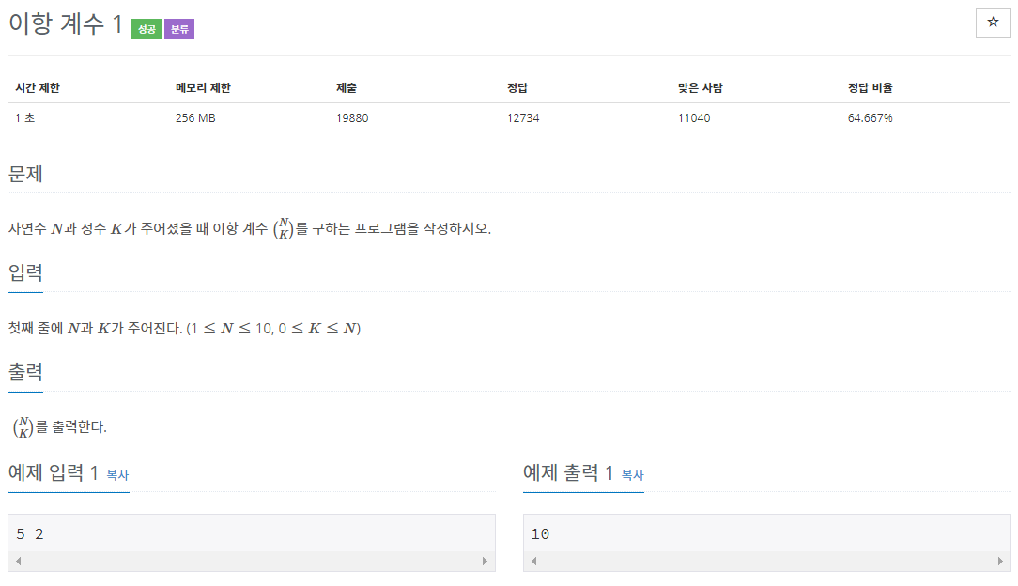Click the 예제 출력 1 heading

point(568,473)
